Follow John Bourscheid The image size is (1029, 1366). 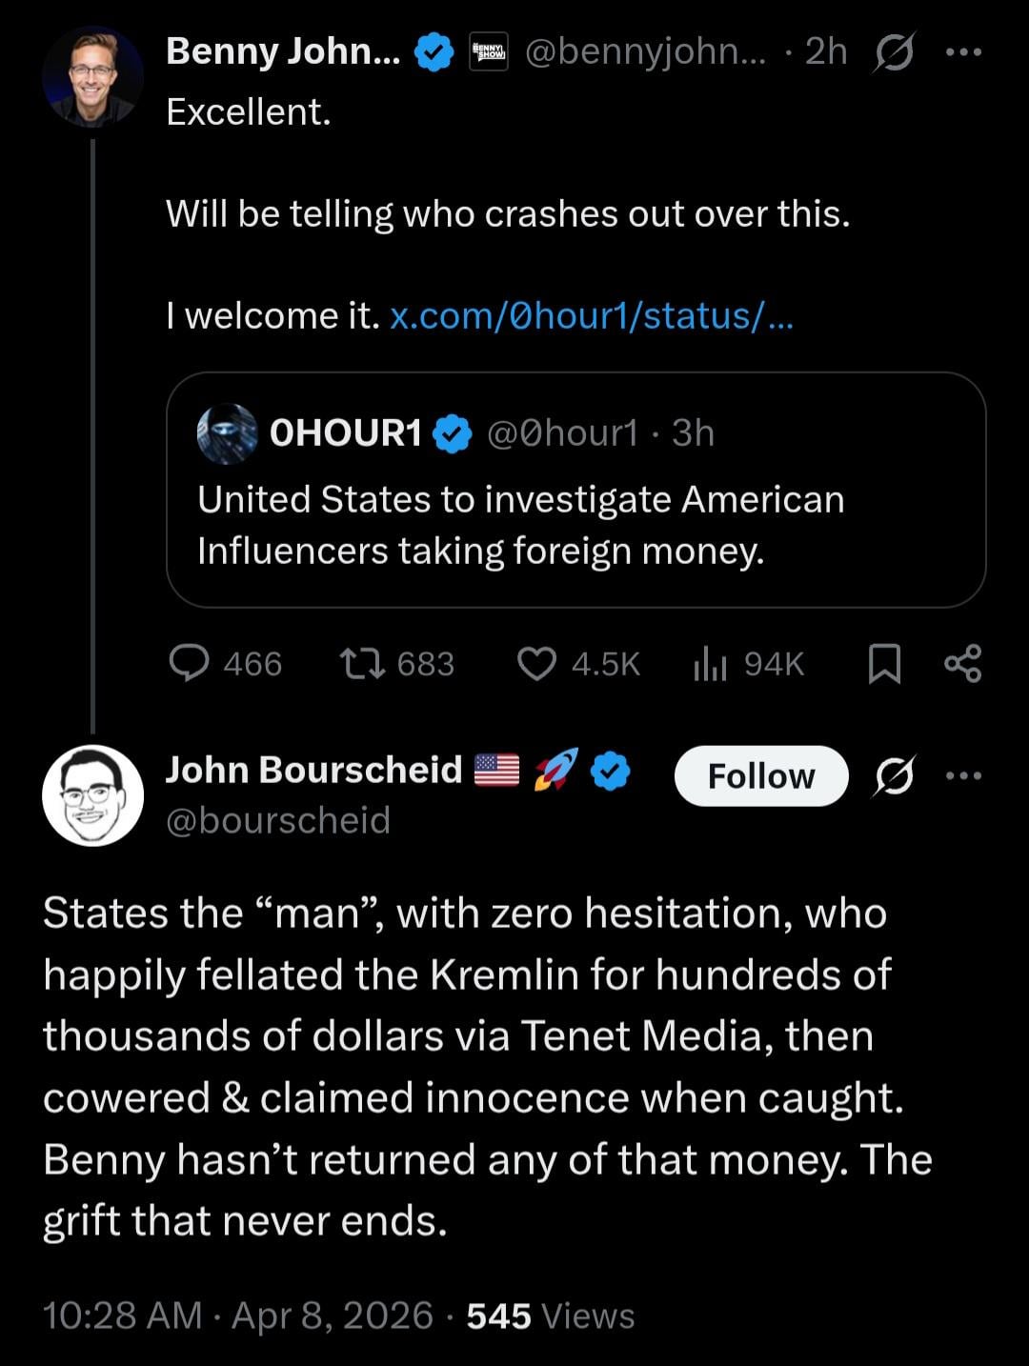pyautogui.click(x=760, y=776)
